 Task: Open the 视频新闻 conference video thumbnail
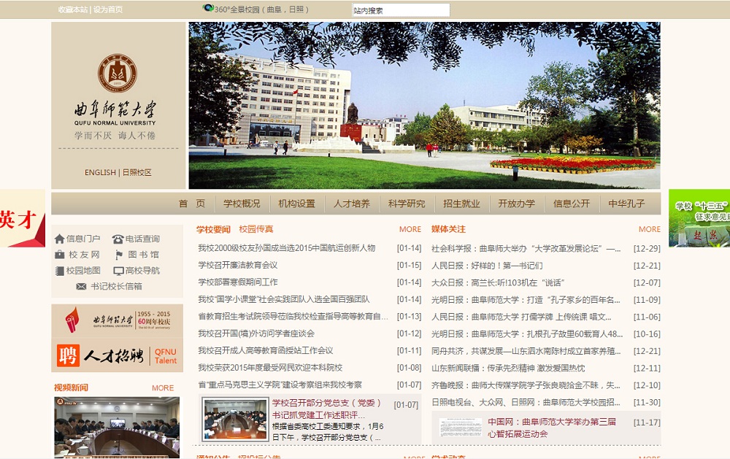tap(117, 427)
